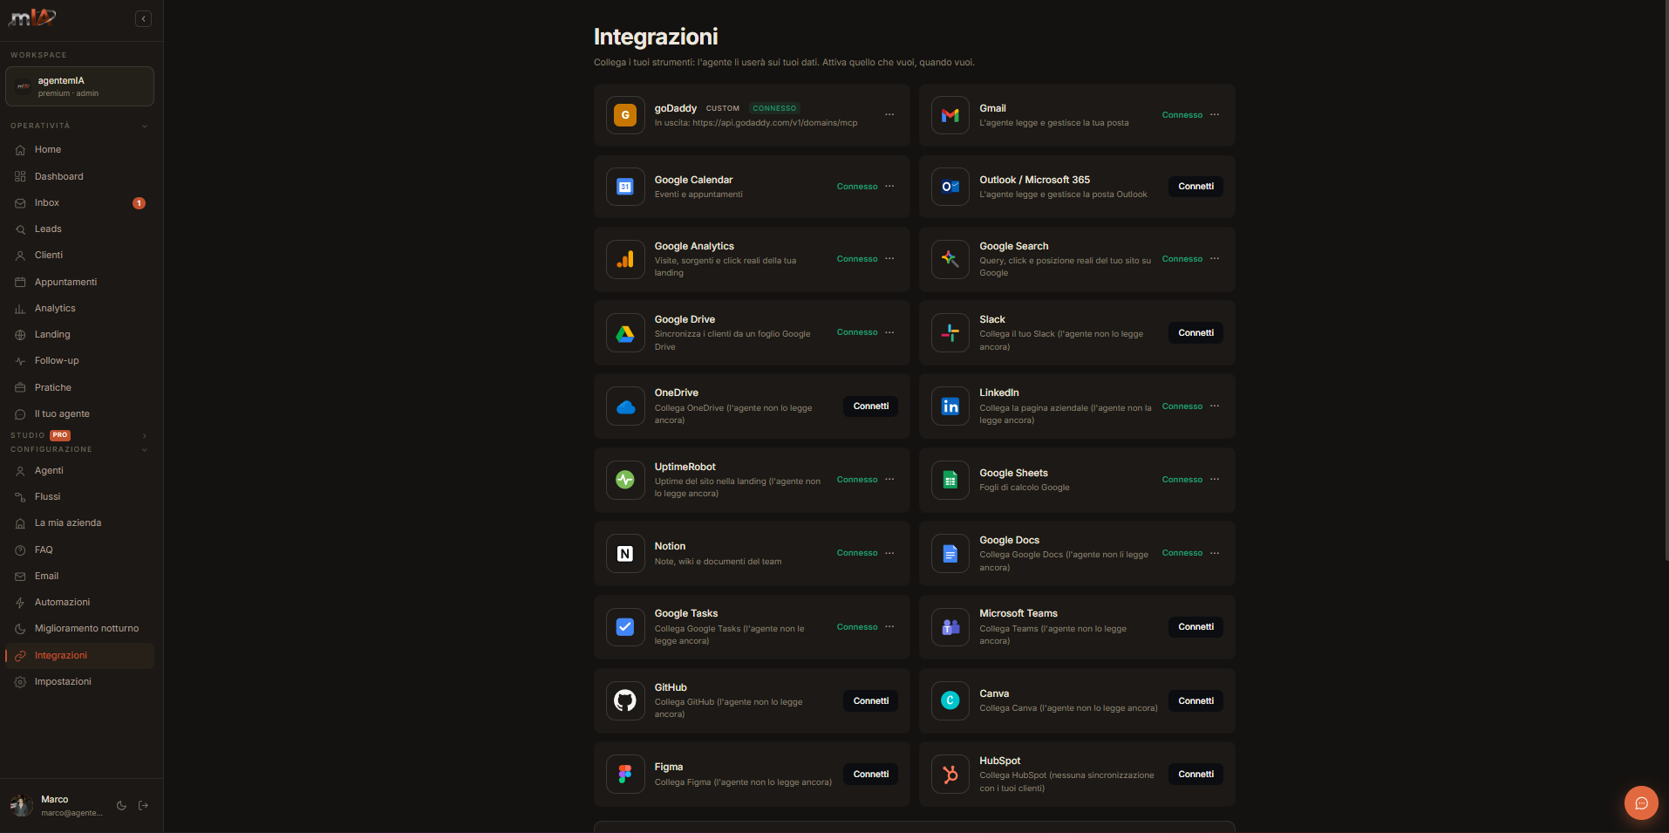The width and height of the screenshot is (1669, 833).
Task: Collapse the Operatività section
Action: click(145, 126)
